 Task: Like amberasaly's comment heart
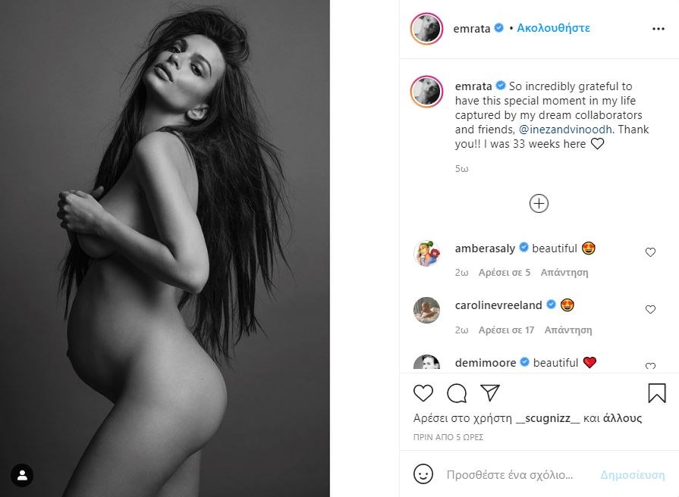[650, 252]
